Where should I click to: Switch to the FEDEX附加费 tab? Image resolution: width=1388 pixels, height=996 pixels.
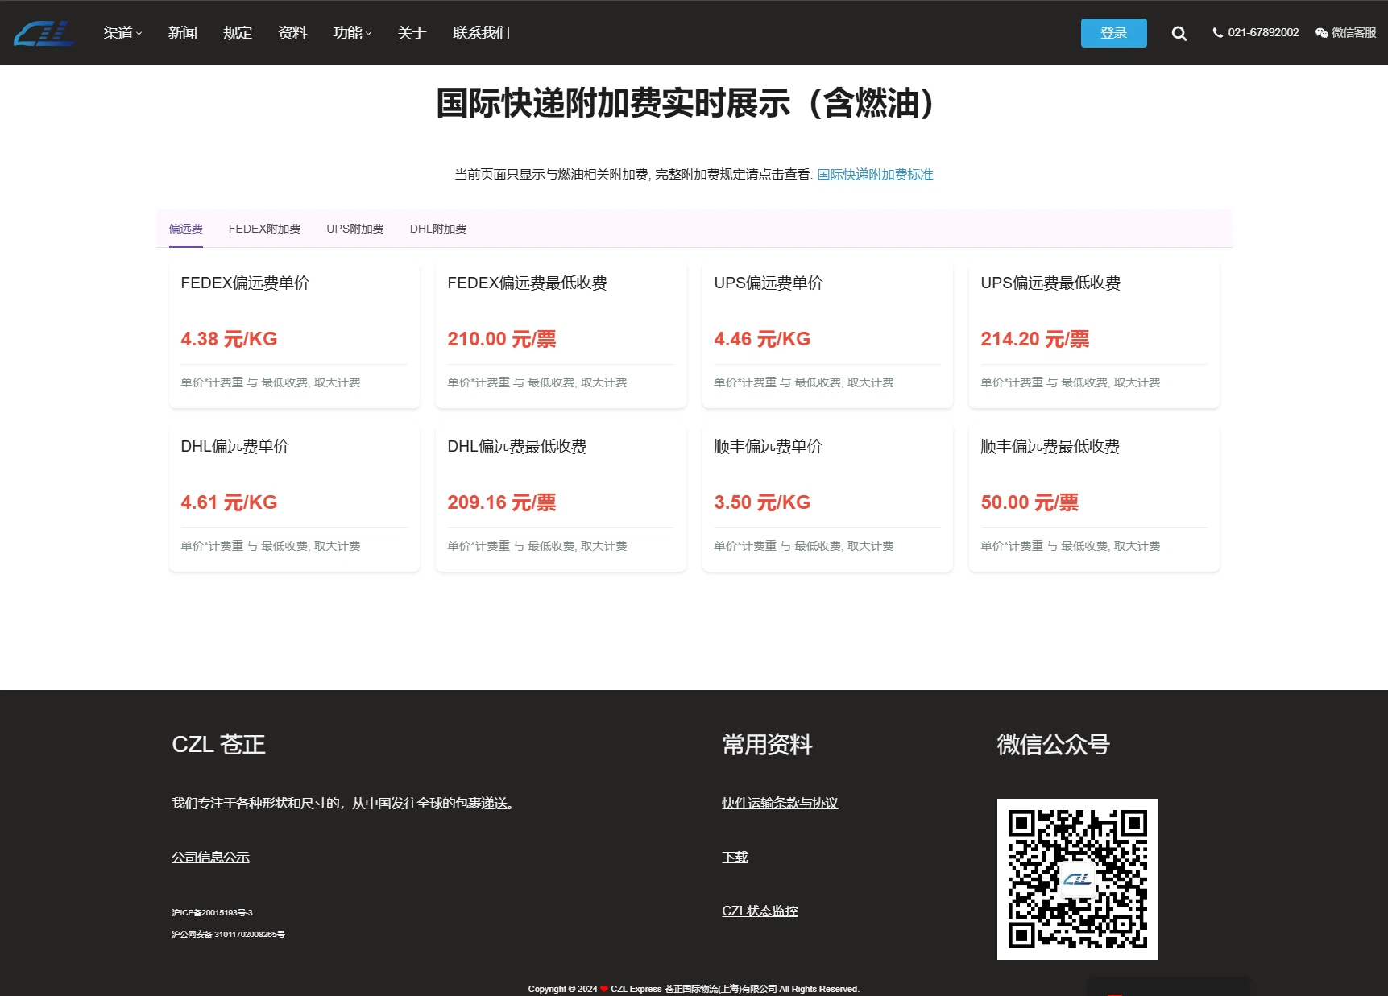coord(264,229)
